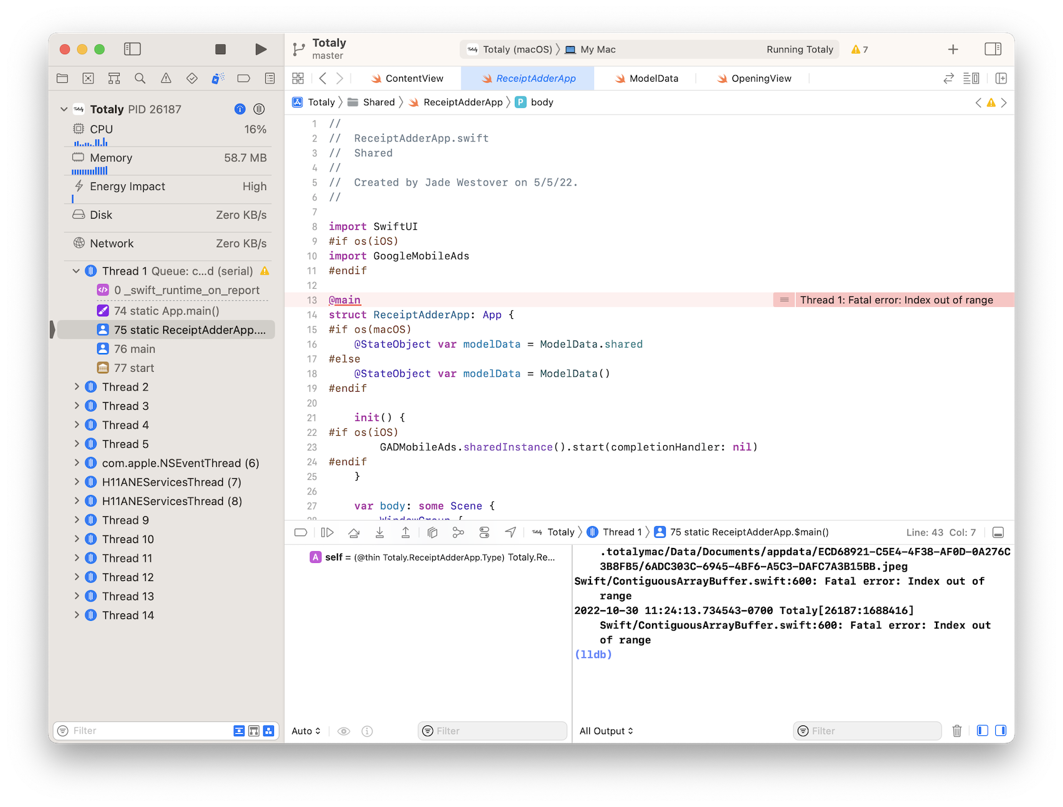Open the Issue navigator warning icon
Image resolution: width=1063 pixels, height=807 pixels.
166,78
